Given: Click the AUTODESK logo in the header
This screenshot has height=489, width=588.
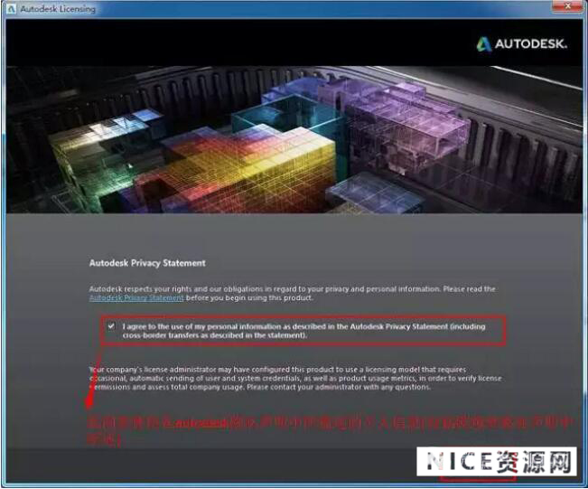Looking at the screenshot, I should tap(522, 44).
